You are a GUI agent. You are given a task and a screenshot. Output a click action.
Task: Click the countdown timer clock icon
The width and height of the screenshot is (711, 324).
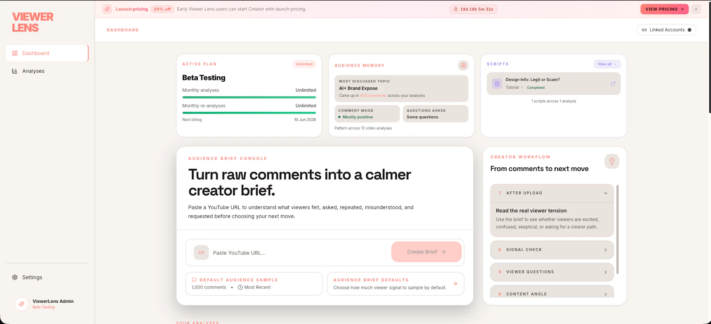(x=455, y=9)
